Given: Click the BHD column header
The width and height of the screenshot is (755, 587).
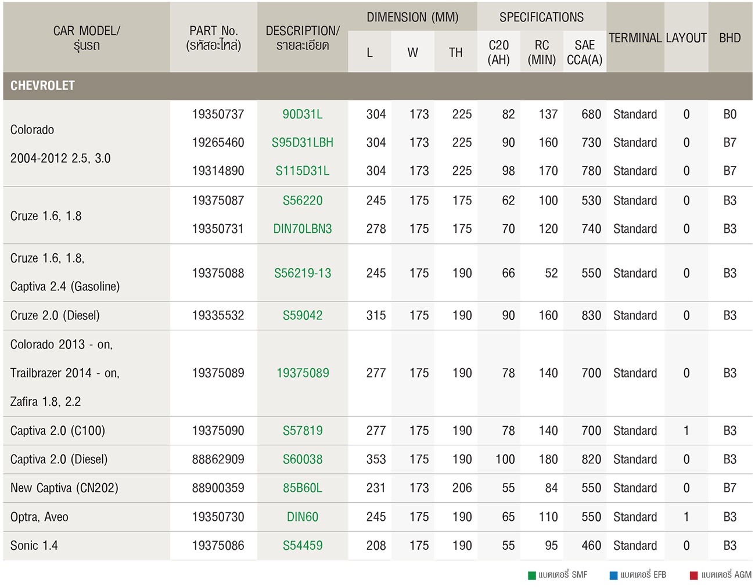Looking at the screenshot, I should (x=730, y=38).
